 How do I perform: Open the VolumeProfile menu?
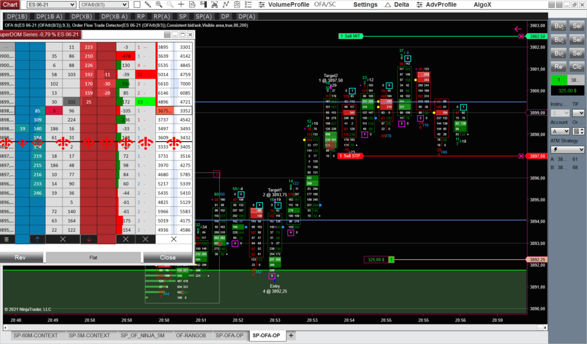point(289,5)
